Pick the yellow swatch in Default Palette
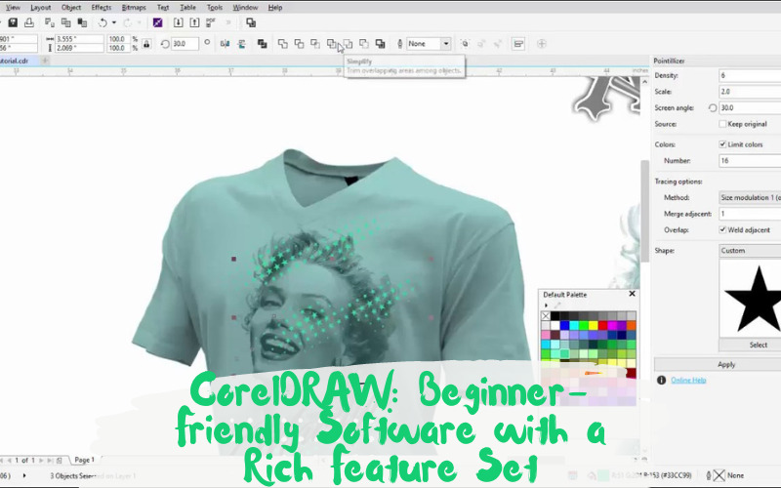This screenshot has width=781, height=488. point(593,325)
